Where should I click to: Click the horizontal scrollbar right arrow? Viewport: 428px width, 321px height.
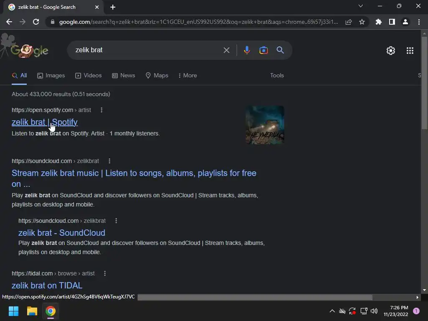418,297
